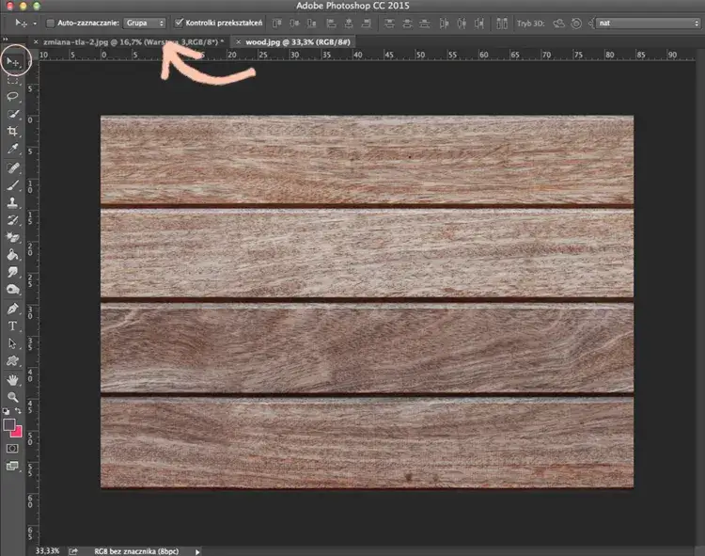Viewport: 705px width, 556px height.
Task: Select the Move tool
Action: pos(13,61)
